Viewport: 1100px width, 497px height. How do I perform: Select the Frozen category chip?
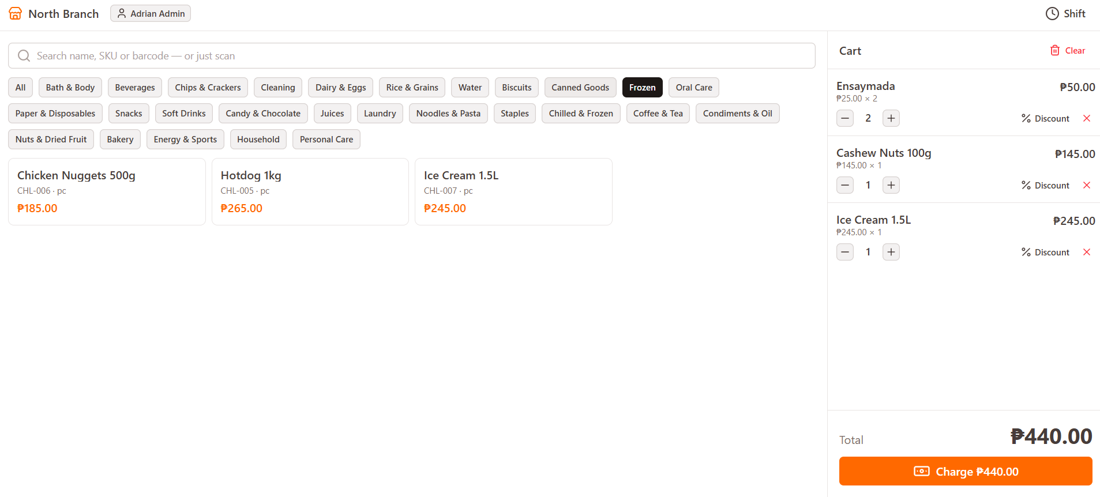643,87
